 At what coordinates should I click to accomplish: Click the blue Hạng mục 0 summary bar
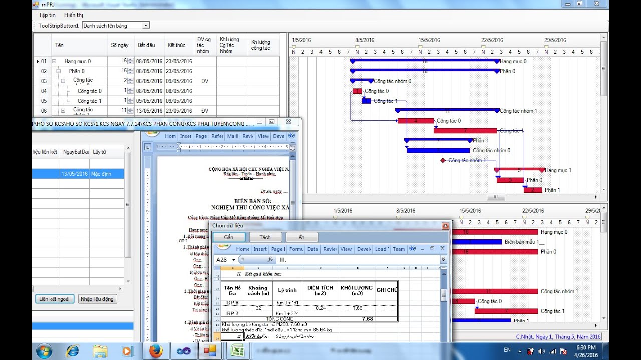(x=425, y=61)
